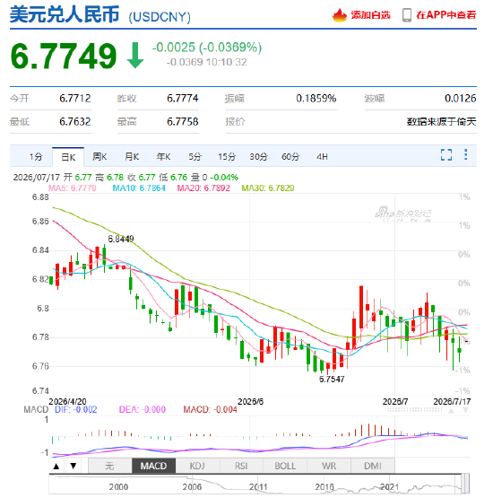Click the 在APP中查看 link

click(x=446, y=15)
